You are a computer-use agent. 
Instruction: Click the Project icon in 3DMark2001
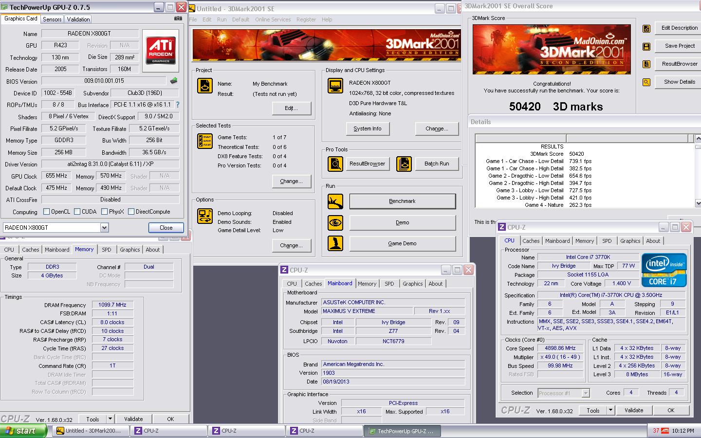[x=205, y=86]
